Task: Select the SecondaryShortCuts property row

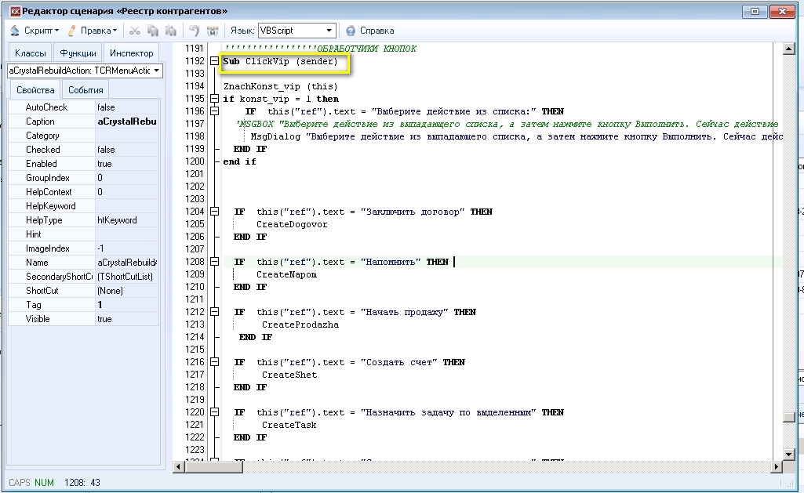Action: 84,277
